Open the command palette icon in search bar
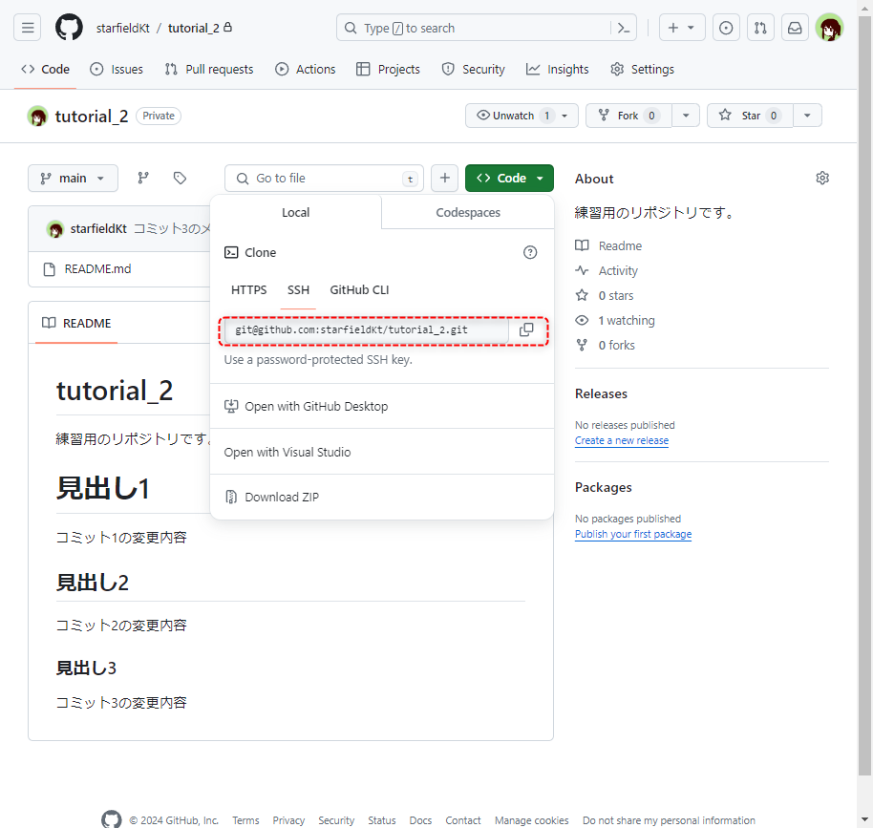This screenshot has width=873, height=828. (624, 28)
